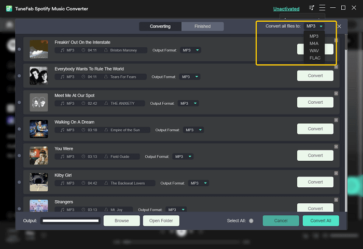Click the TuneFab app logo icon

9,9
